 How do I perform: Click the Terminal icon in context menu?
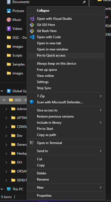(32, 143)
